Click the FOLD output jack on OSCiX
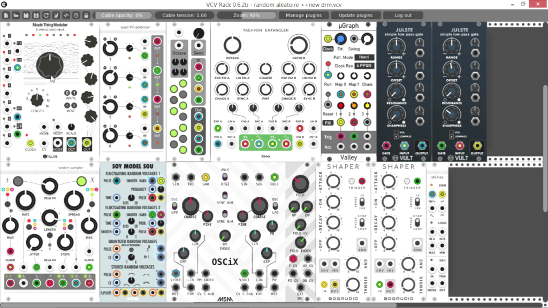Viewport: 548px width, 308px height. click(x=275, y=177)
